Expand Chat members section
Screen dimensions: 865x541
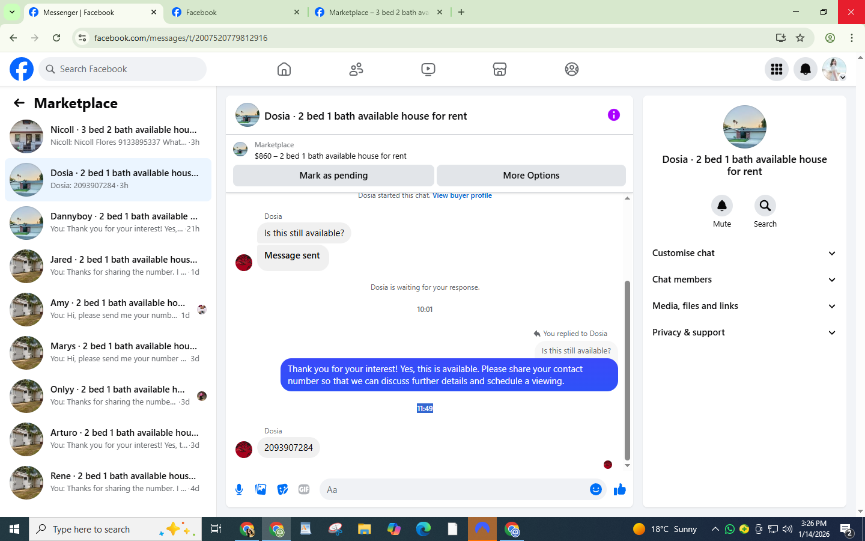(x=744, y=280)
